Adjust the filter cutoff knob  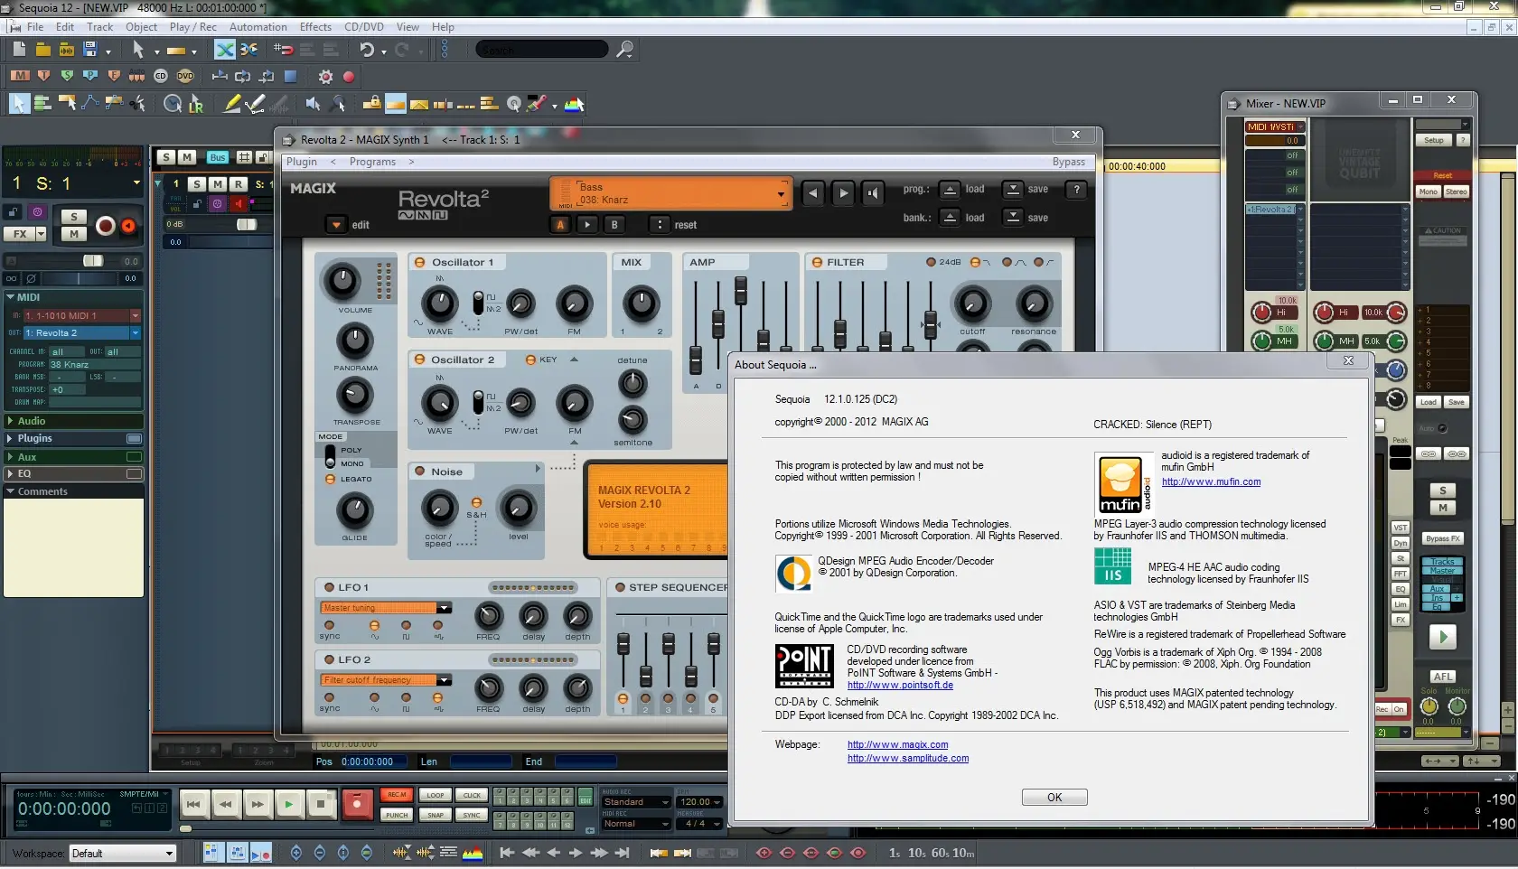(972, 304)
